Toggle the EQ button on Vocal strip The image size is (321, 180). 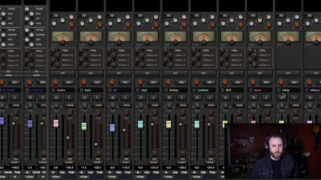[252, 15]
